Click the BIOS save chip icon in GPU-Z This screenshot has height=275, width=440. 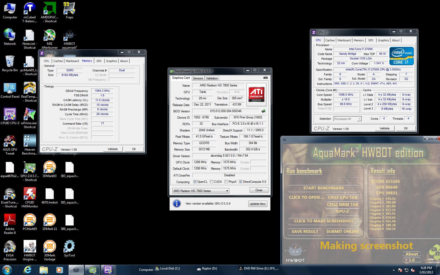(263, 111)
